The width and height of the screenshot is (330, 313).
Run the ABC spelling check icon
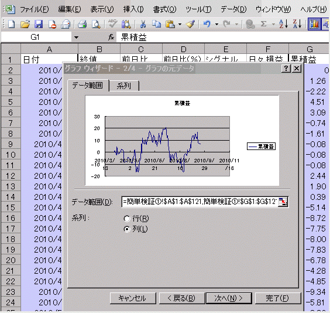click(x=112, y=24)
